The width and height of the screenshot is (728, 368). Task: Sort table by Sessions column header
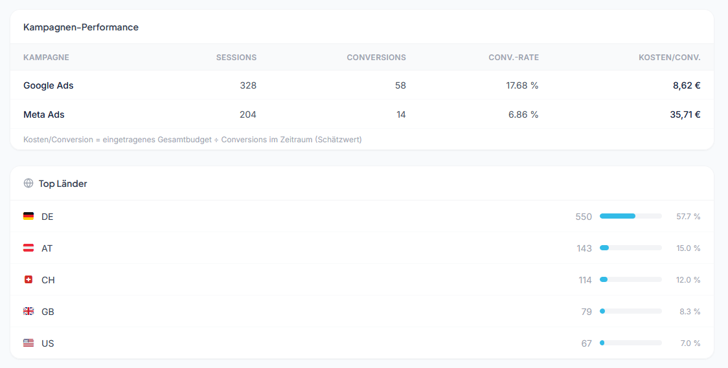[236, 58]
